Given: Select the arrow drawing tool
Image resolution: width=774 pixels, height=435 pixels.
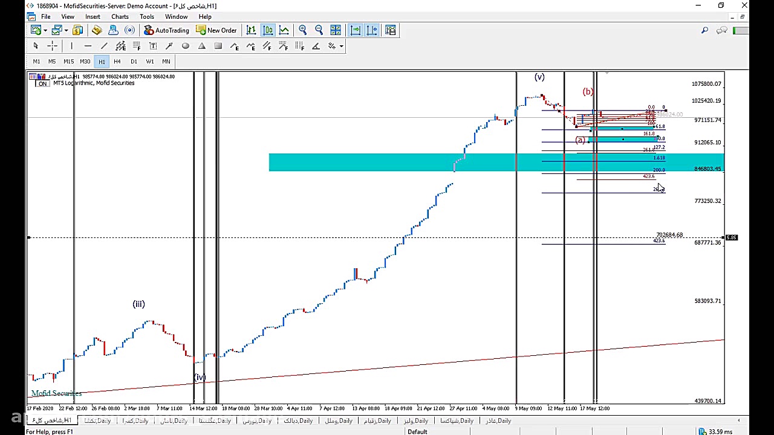Looking at the screenshot, I should click(x=169, y=46).
